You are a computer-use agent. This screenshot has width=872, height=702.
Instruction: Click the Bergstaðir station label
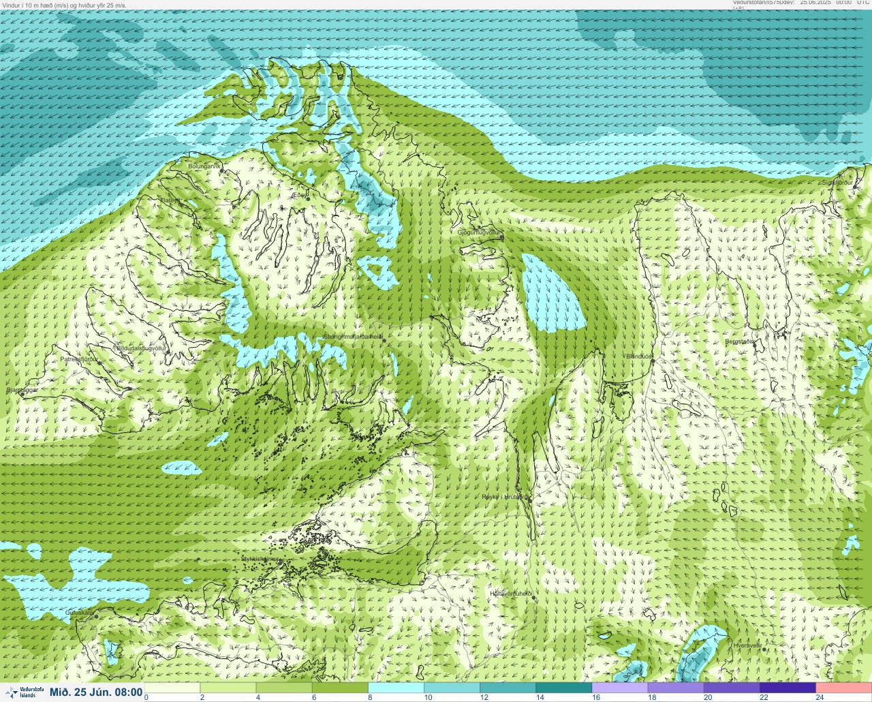click(x=740, y=341)
